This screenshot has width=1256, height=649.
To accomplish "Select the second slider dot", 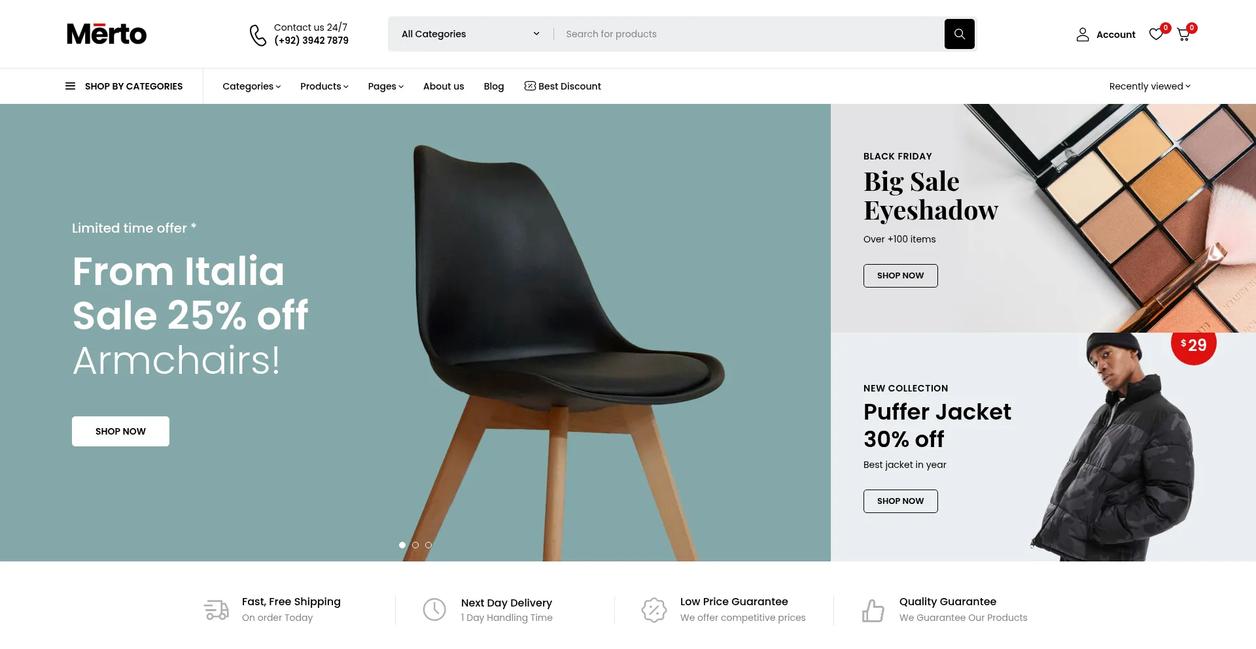I will click(415, 545).
